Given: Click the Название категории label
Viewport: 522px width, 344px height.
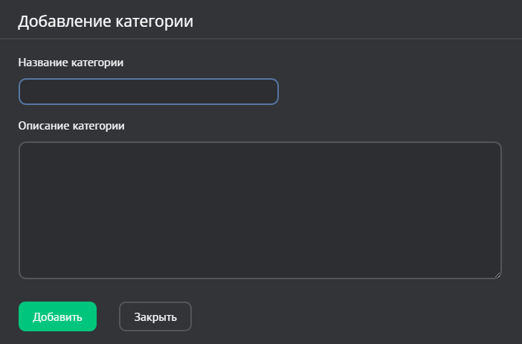Looking at the screenshot, I should tap(71, 63).
